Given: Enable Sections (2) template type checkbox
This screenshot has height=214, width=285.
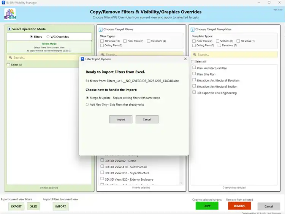Looking at the screenshot, I should (218, 41).
